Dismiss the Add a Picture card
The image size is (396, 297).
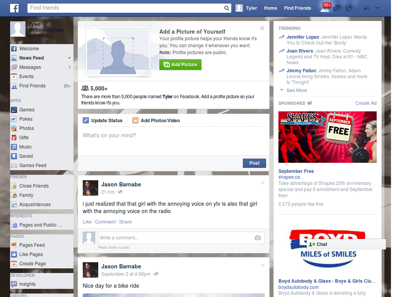[262, 28]
